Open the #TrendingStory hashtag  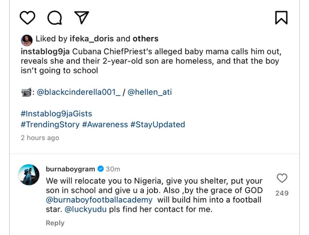point(50,125)
